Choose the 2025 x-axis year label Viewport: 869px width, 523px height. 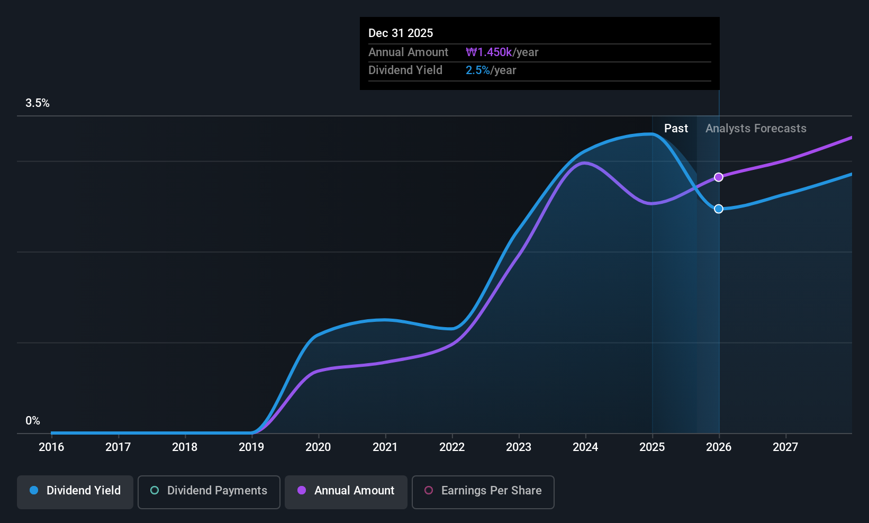tap(652, 447)
